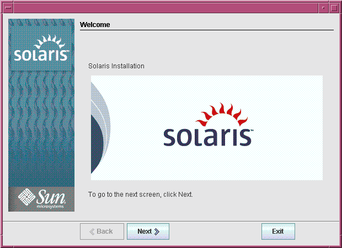Screen dimensions: 342x248
Task: Open the window menu in title bar
Action: click(7, 7)
